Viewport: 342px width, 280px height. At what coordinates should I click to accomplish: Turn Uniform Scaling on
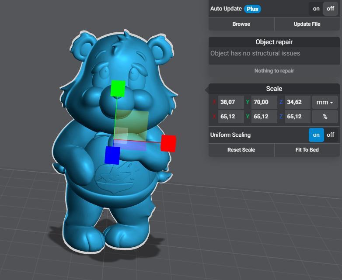pos(316,135)
